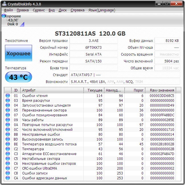The height and width of the screenshot is (185, 185).
Task: Click status orb for Число включений/отключений
Action: pyautogui.click(x=8, y=129)
